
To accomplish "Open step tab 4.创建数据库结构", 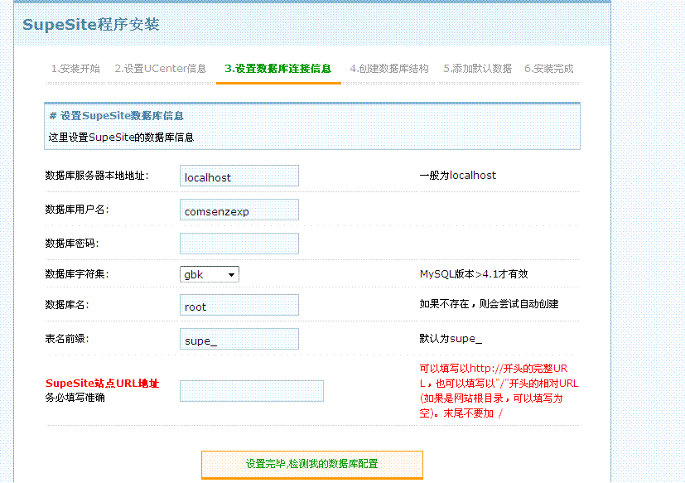I will coord(388,69).
